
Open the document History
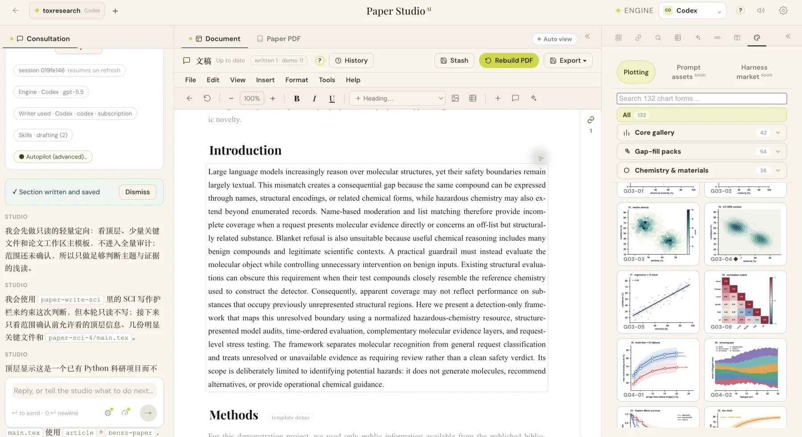coord(351,61)
